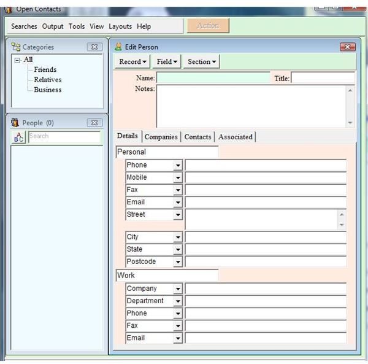Close the Categories panel
This screenshot has width=368, height=364.
pos(94,47)
